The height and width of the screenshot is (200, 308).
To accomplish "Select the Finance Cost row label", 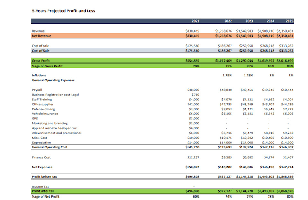I will (x=41, y=157).
